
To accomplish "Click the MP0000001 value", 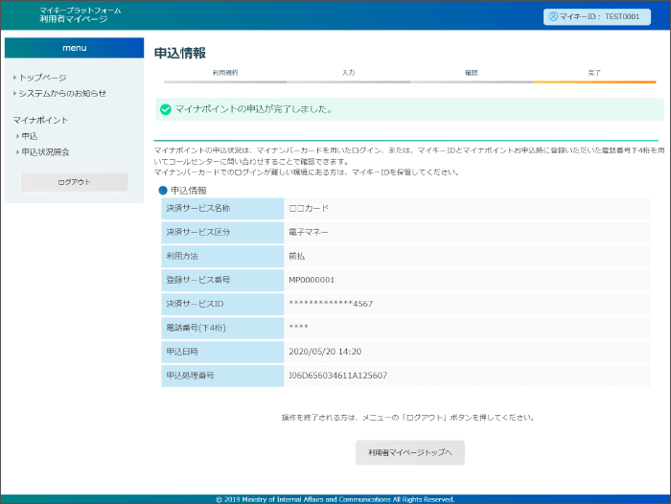I will (x=312, y=280).
